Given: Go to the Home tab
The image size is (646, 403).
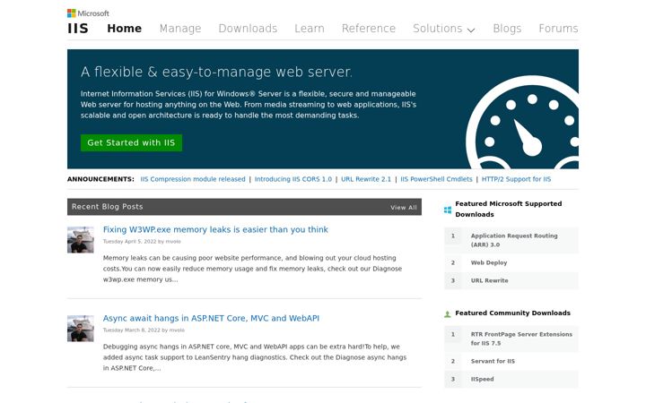Looking at the screenshot, I should 125,29.
